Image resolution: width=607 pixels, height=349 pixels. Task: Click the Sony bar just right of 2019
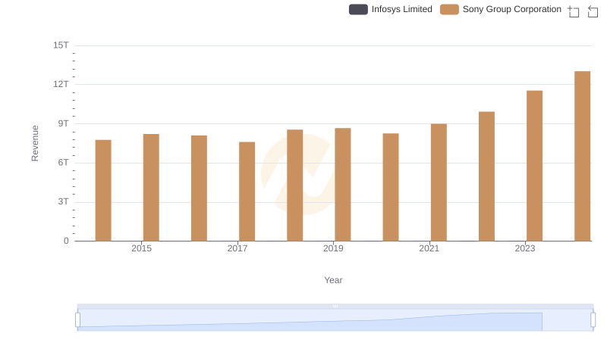coord(343,185)
